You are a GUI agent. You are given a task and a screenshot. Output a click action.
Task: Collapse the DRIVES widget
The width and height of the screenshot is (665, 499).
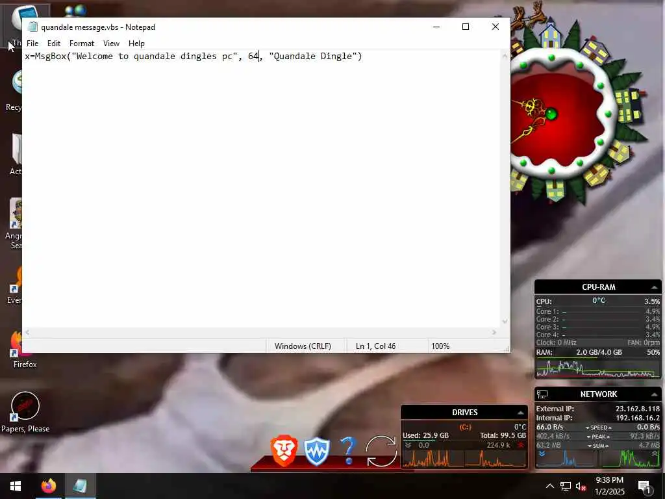click(x=520, y=413)
